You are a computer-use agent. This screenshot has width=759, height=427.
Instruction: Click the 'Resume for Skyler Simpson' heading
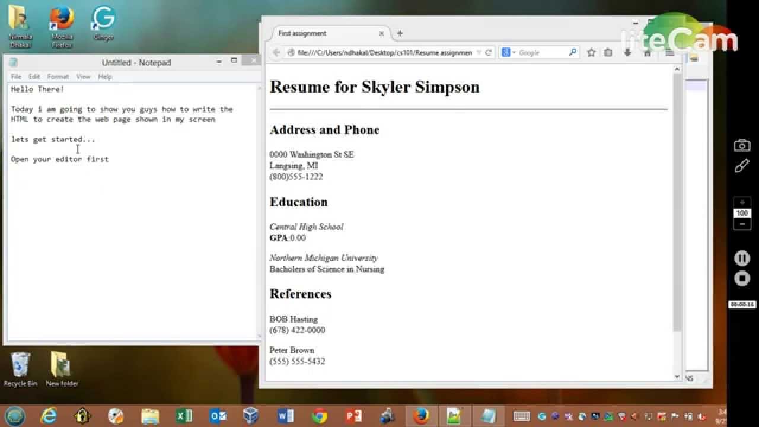click(x=375, y=87)
